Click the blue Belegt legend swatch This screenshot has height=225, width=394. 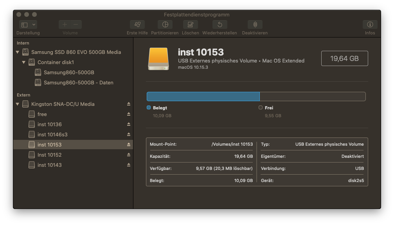tap(149, 107)
